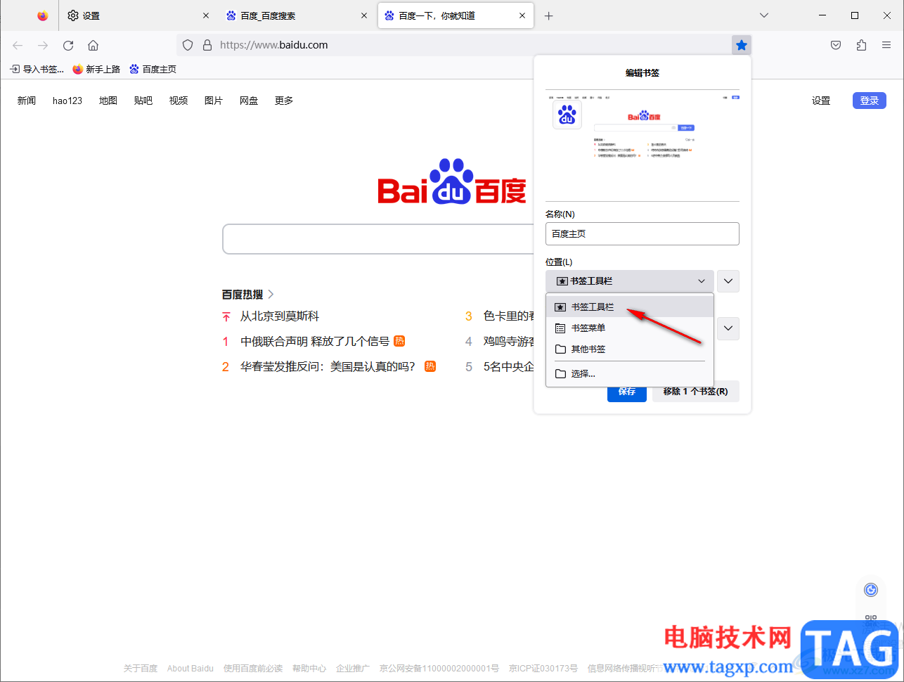Edit bookmark name field 百度主页
Screen dimensions: 904x682
pos(643,234)
